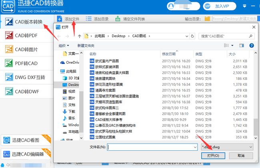Open 视频 folder in navigation pane

click(x=69, y=91)
